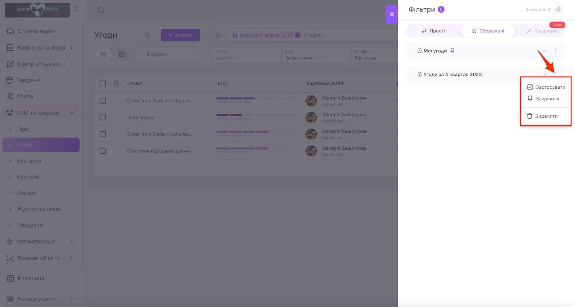This screenshot has height=307, width=575.
Task: Expand Автоматизація submenu
Action: coord(72,241)
